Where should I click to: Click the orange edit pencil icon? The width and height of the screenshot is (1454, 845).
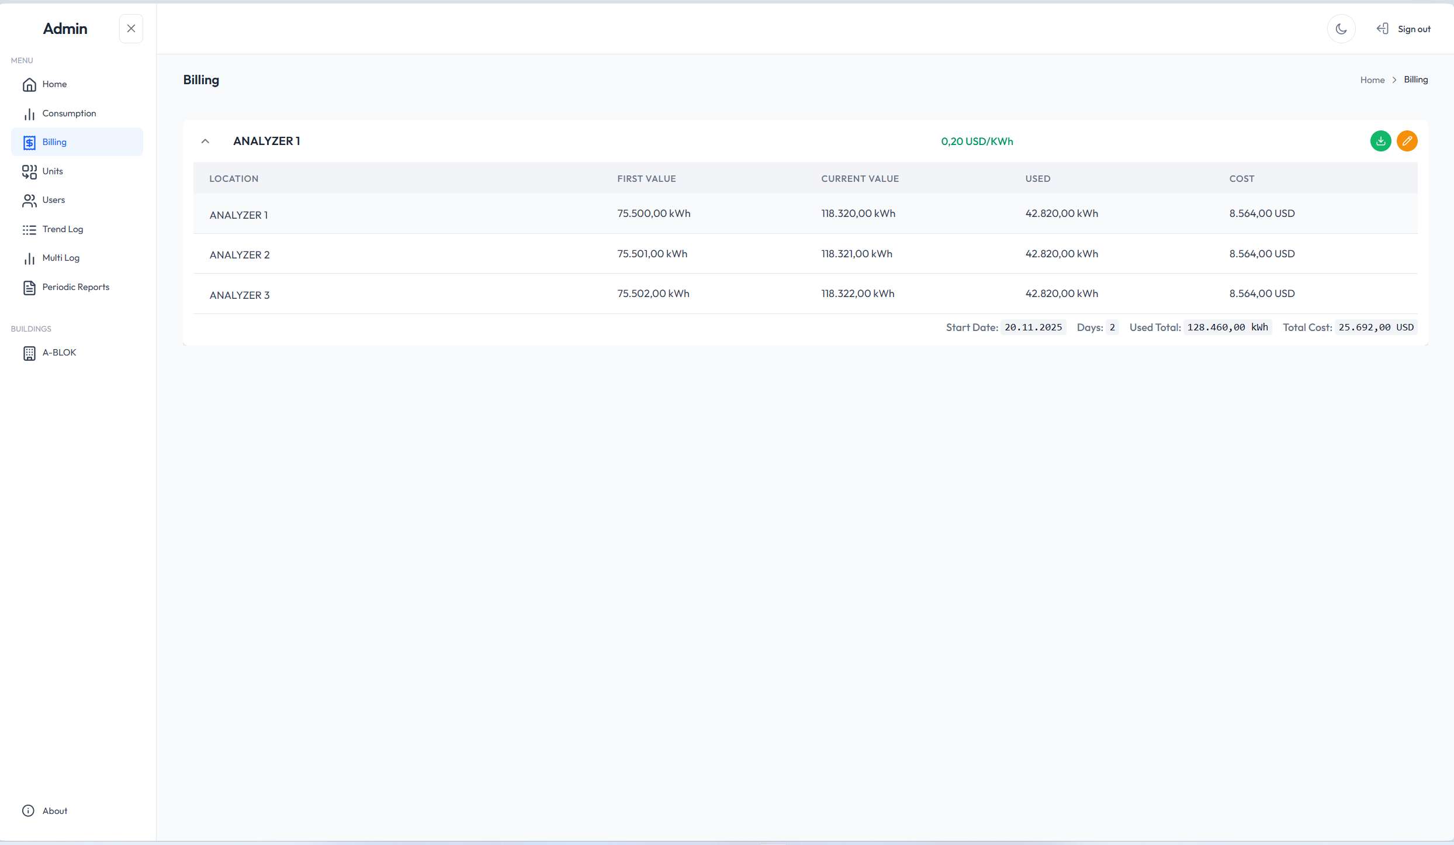1407,141
